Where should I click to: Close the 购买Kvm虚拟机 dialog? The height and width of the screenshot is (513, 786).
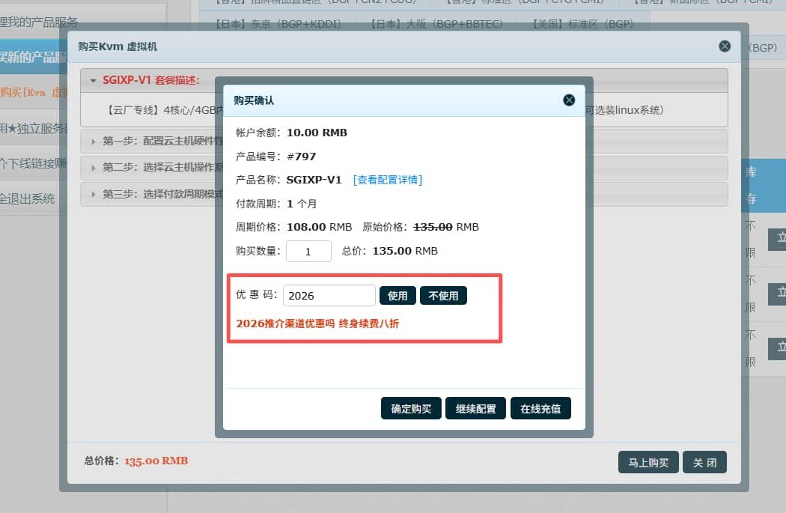click(725, 46)
